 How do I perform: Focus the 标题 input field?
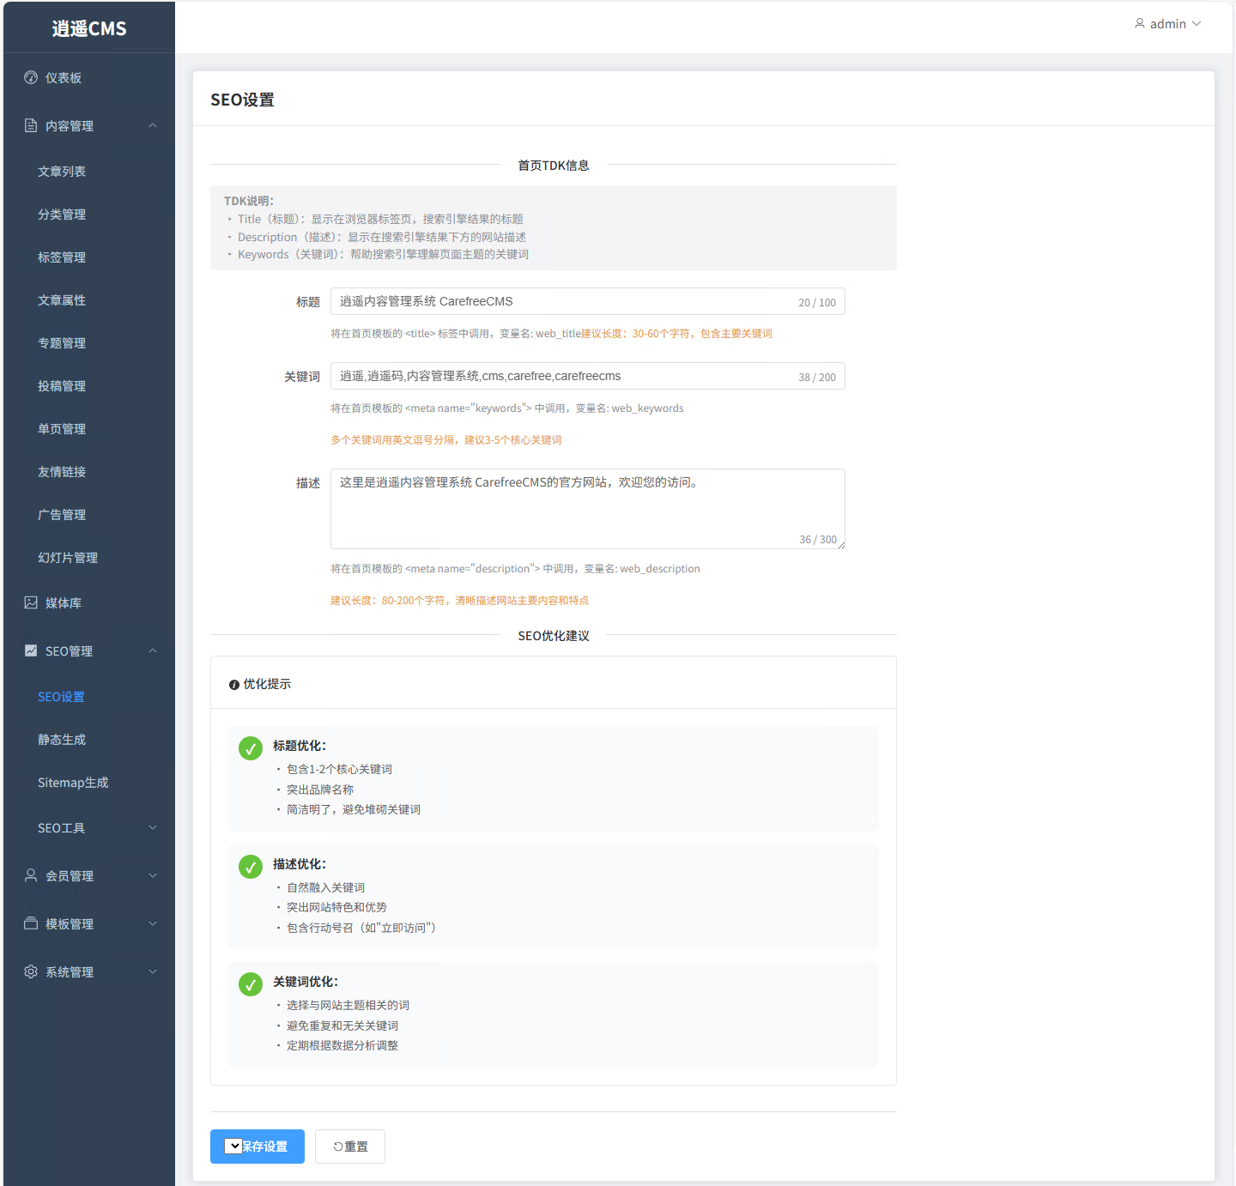pos(588,301)
